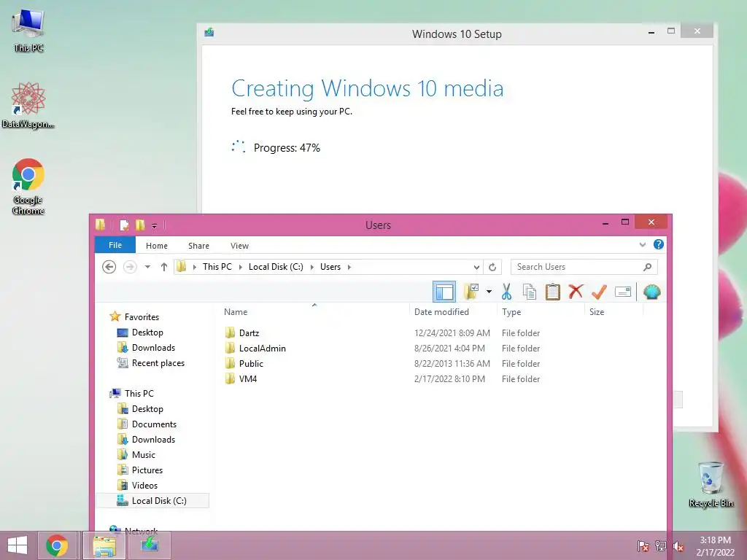Select the VM4 folder
Image resolution: width=747 pixels, height=560 pixels.
coord(248,378)
